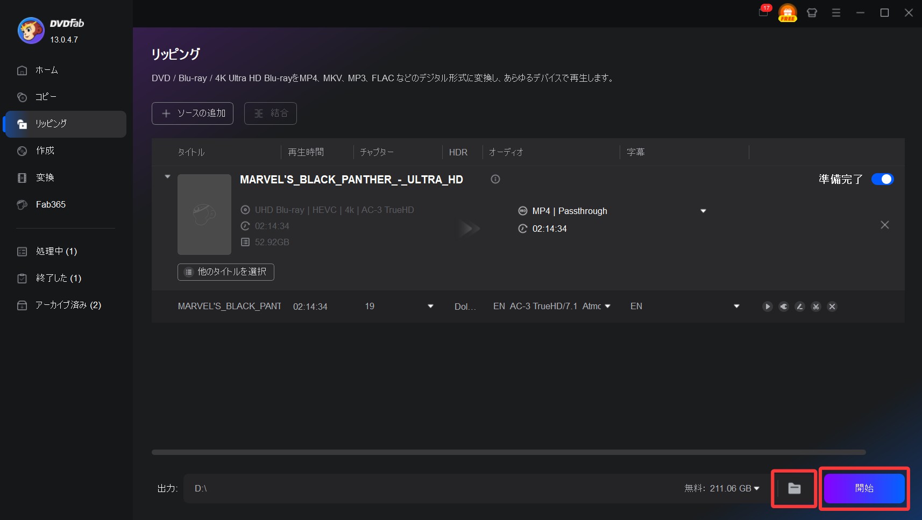Viewport: 922px width, 520px height.
Task: Click the DVDFab monkey logo
Action: click(x=31, y=30)
